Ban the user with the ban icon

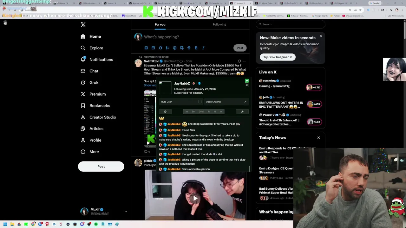[x=165, y=111]
